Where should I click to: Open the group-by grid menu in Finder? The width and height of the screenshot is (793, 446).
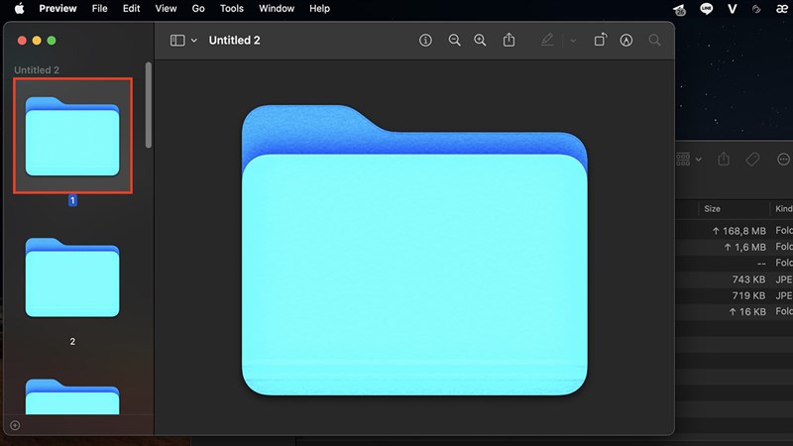[688, 160]
